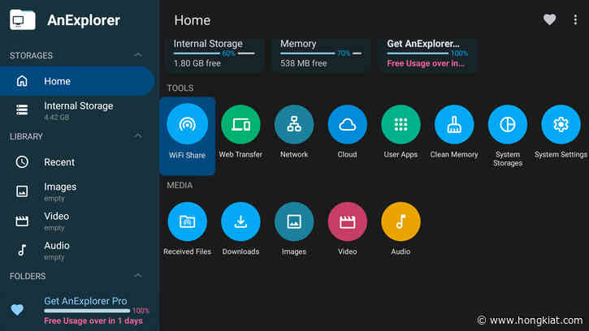Click 'Free Usage over in 1 days' text
The image size is (589, 331).
click(x=93, y=321)
